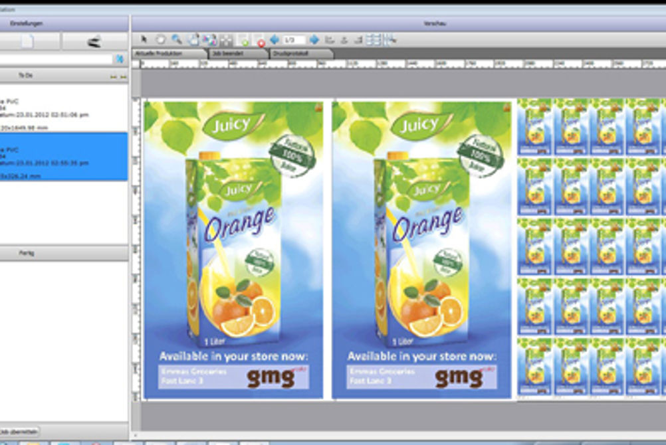
Task: Click the horizontal scrollbar left arrow below preview
Action: click(136, 435)
